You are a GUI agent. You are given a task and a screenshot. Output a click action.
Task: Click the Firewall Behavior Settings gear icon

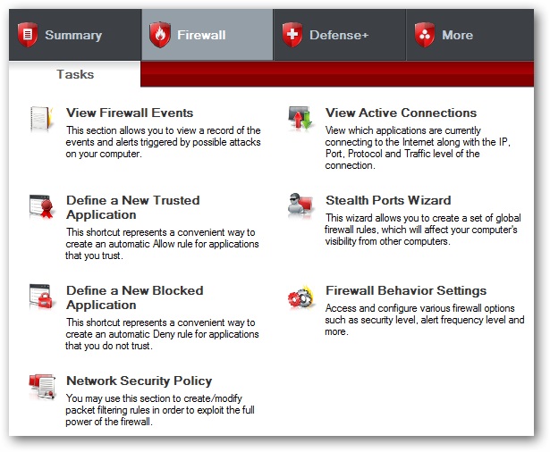click(300, 297)
